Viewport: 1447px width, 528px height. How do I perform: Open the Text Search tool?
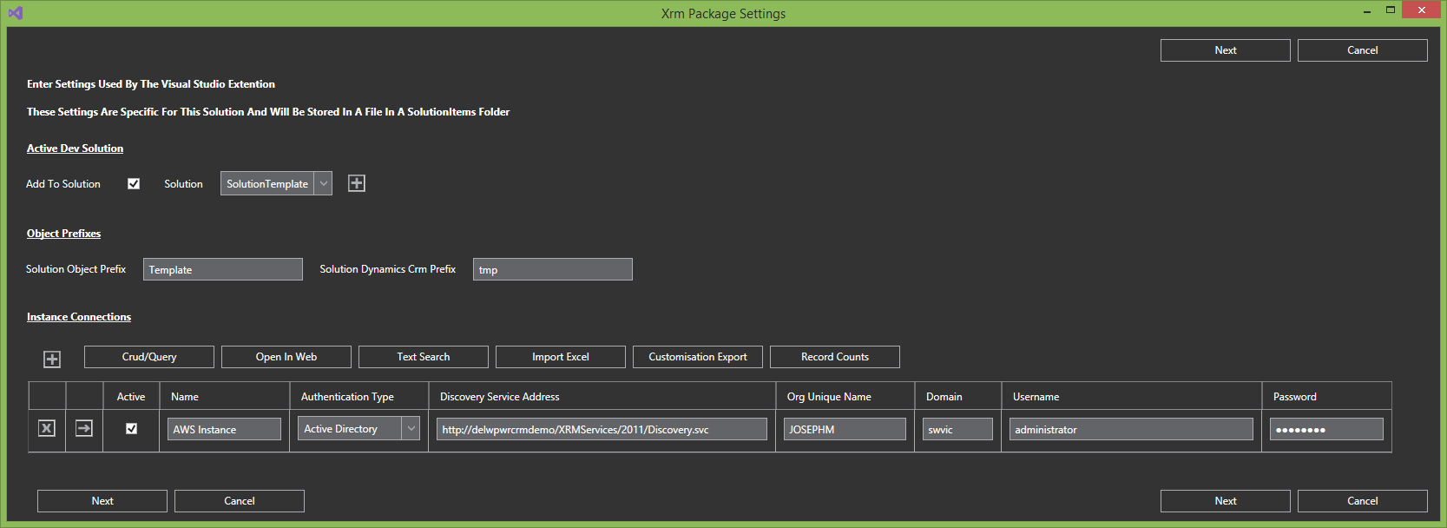click(x=424, y=357)
